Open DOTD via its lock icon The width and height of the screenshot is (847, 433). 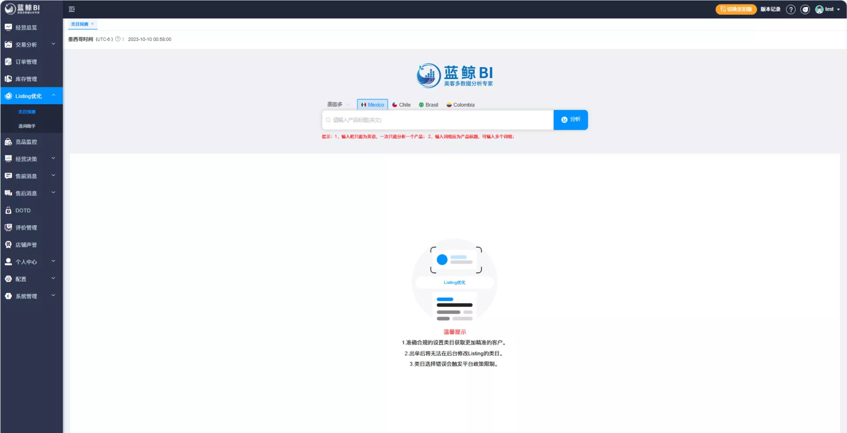click(x=8, y=211)
